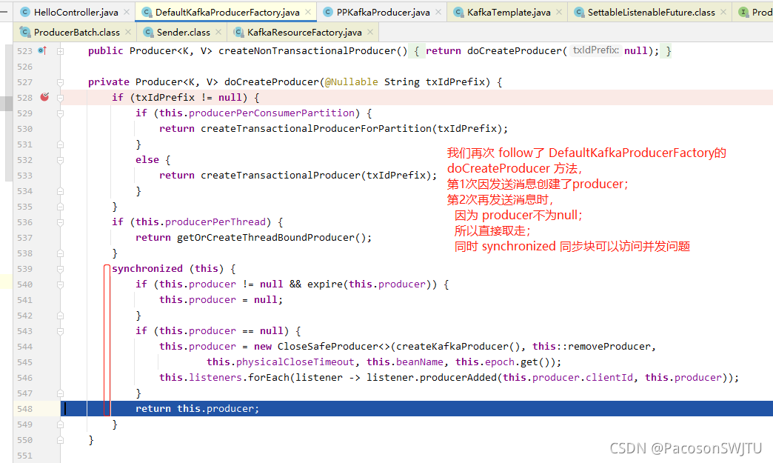Select the Sender.class tab
Screen dimensions: 773x463
(184, 33)
